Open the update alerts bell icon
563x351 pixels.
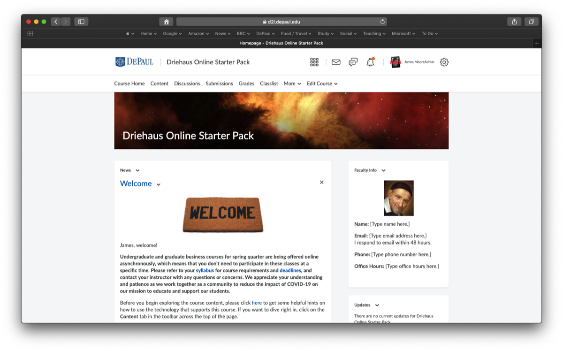click(x=370, y=62)
